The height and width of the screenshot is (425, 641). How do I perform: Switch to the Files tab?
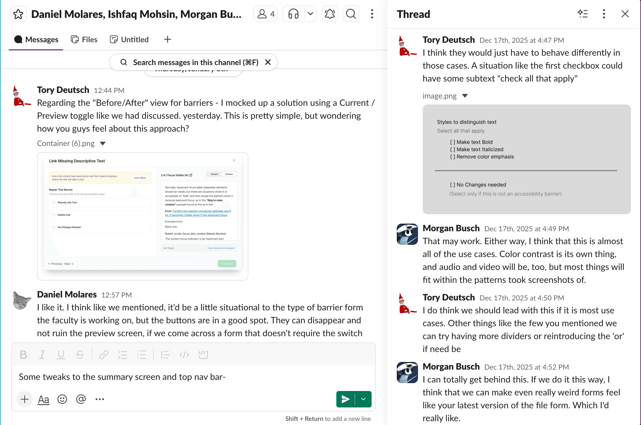click(84, 40)
